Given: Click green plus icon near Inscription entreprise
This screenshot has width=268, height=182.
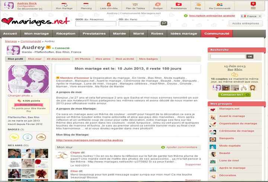Looking at the screenshot, I should 186,16.
